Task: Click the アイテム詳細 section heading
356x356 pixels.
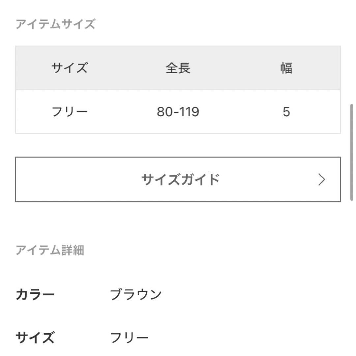Action: (51, 251)
